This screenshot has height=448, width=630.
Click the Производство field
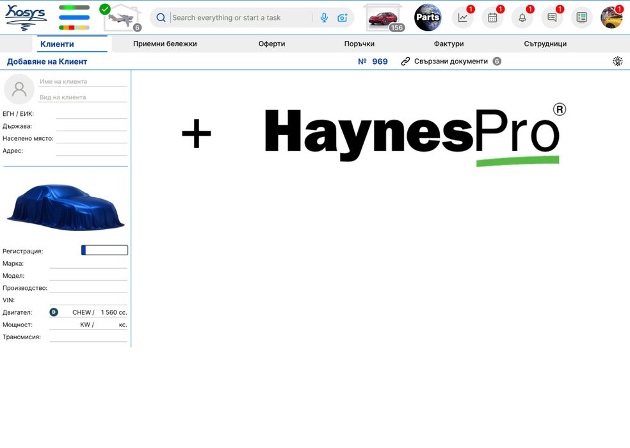tap(88, 288)
